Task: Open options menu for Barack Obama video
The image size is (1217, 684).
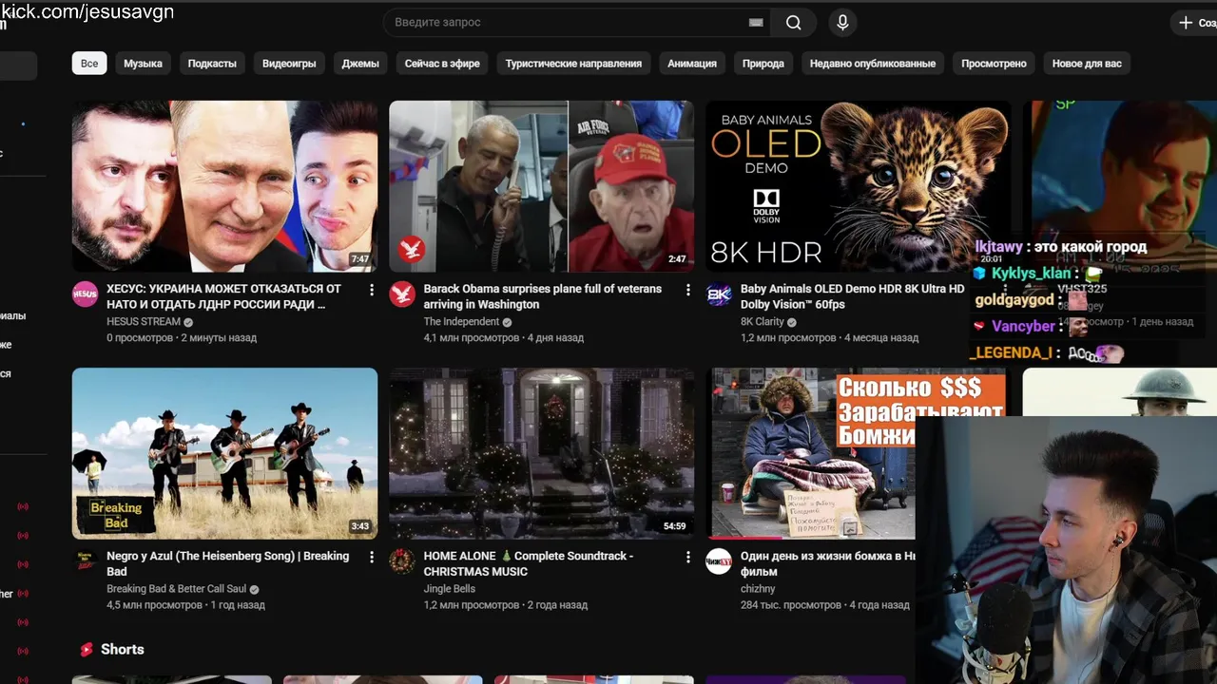Action: (687, 290)
